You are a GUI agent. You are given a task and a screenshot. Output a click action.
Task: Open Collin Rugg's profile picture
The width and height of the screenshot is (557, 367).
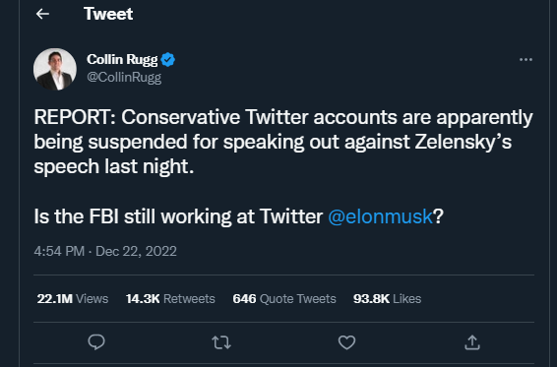tap(55, 69)
